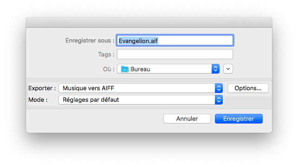Click the highlighted Evangelion.aif text
The height and width of the screenshot is (167, 298).
[138, 41]
